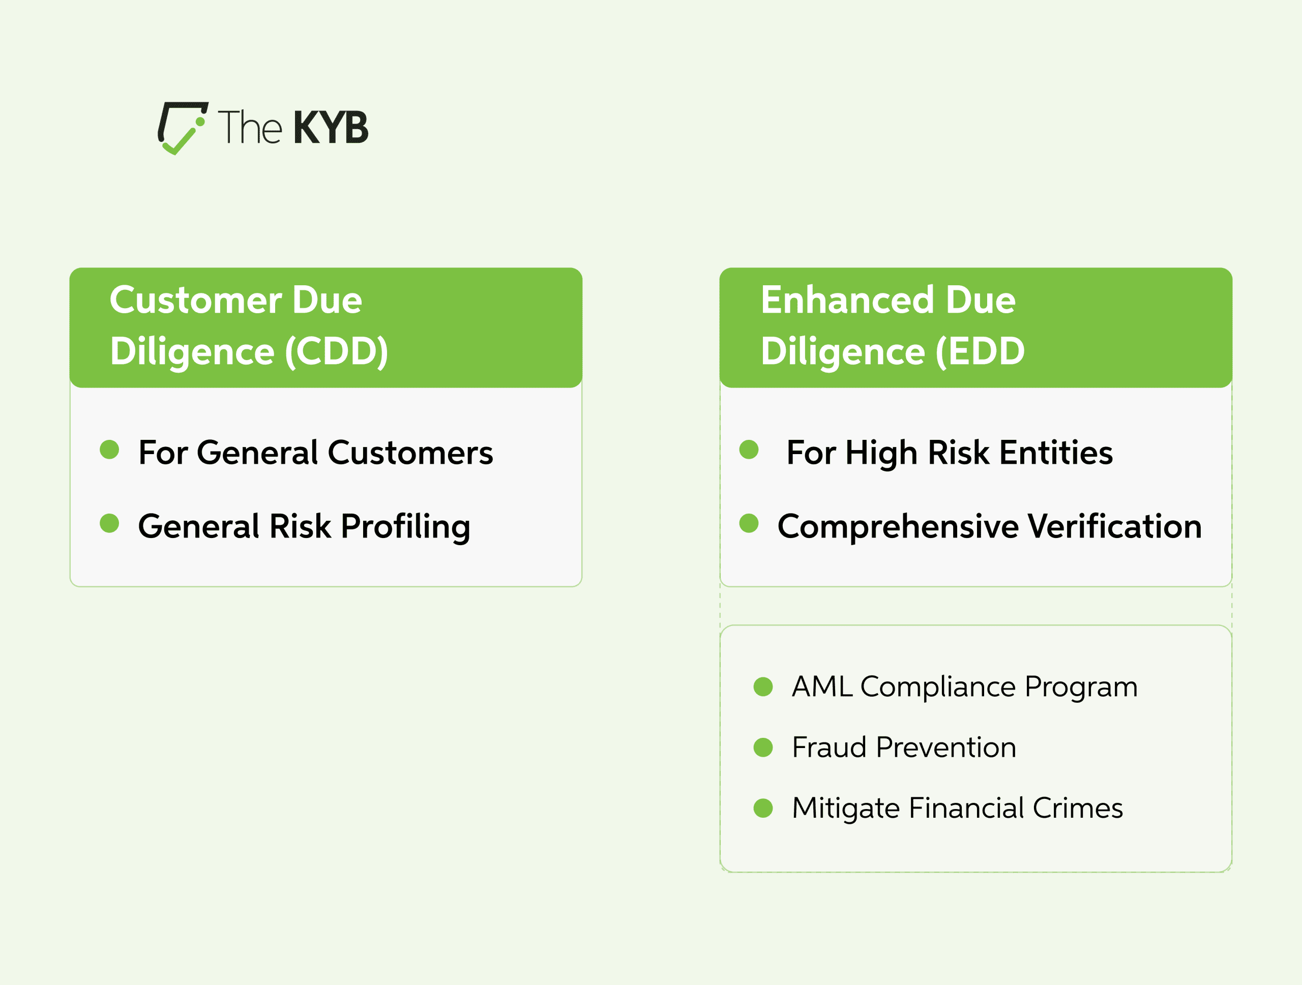Click the green bullet beside General Risk Profiling

pyautogui.click(x=109, y=523)
